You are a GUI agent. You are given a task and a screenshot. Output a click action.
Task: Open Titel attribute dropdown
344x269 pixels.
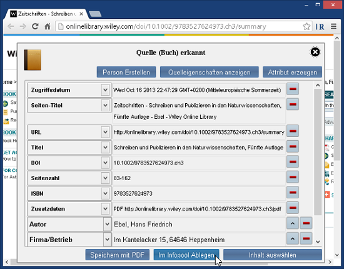point(105,148)
